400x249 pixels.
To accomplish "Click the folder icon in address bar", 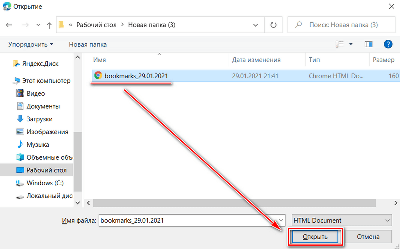I will click(61, 25).
